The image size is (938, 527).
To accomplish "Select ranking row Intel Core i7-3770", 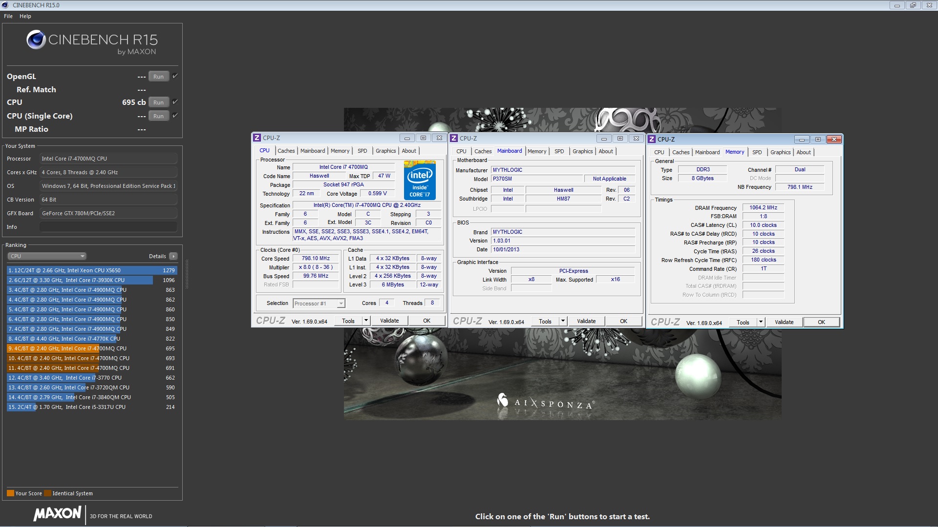I will click(92, 378).
